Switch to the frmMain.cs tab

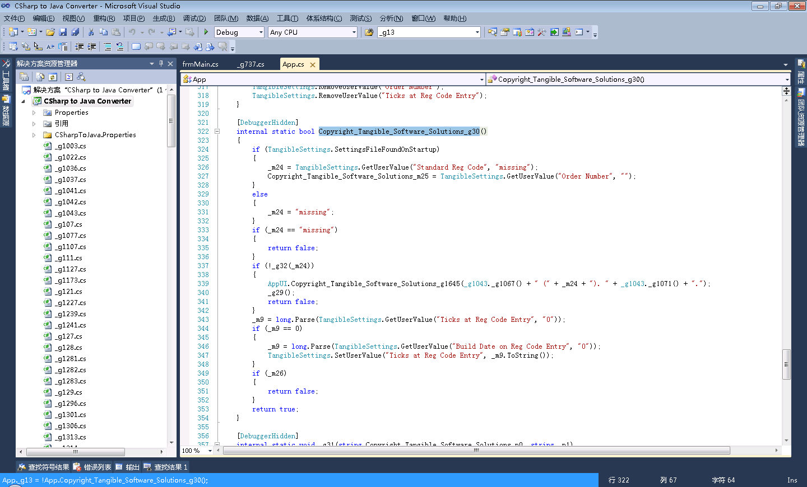200,64
